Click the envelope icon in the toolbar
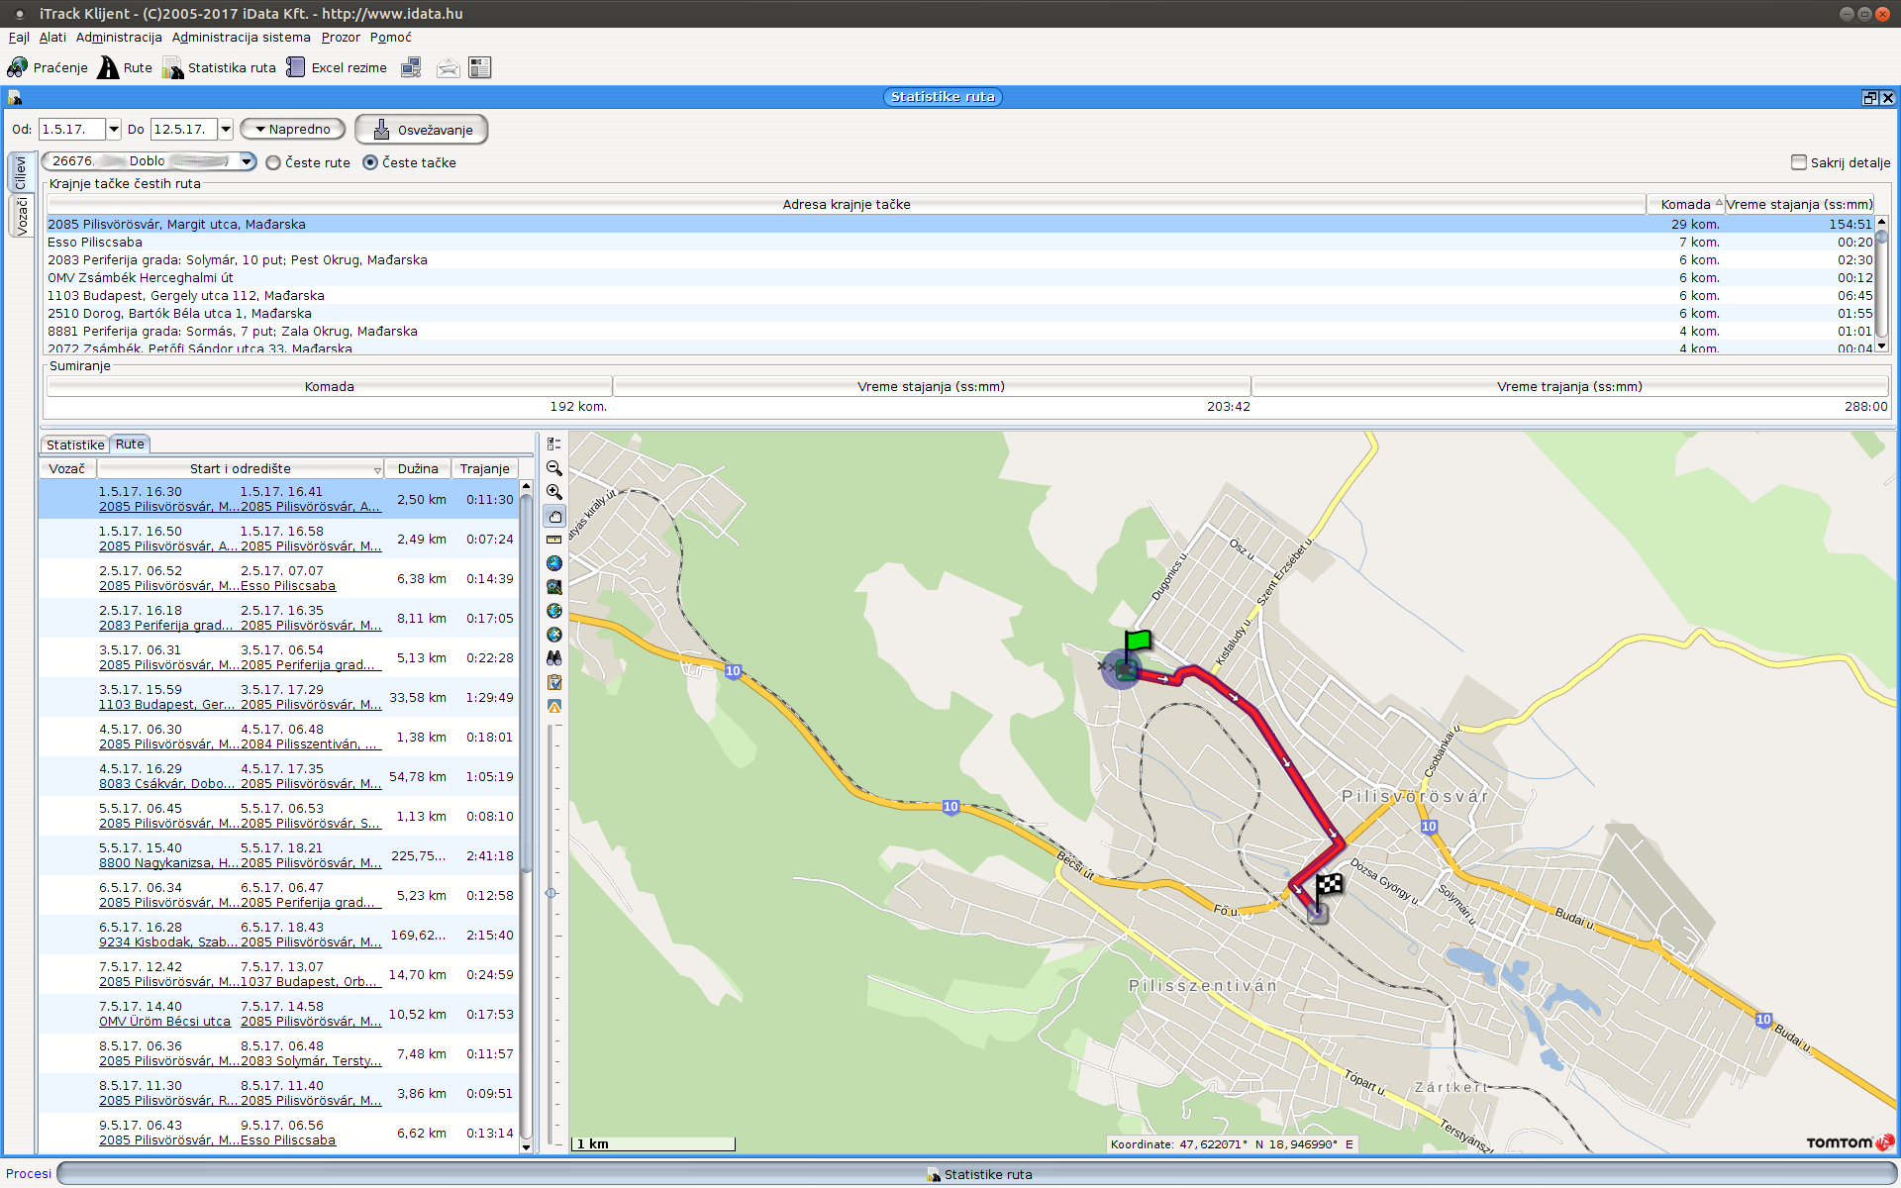This screenshot has width=1901, height=1188. point(448,67)
